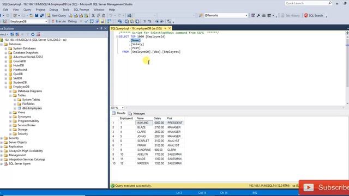Image resolution: width=349 pixels, height=196 pixels.
Task: Click the Open File folder icon
Action: coord(31,16)
